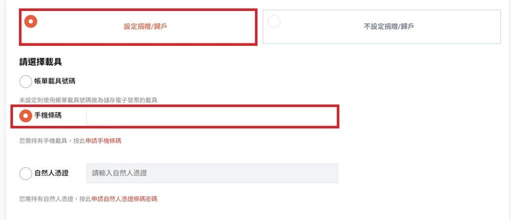Click the 自然人憑證 option label
The image size is (511, 220).
click(51, 173)
